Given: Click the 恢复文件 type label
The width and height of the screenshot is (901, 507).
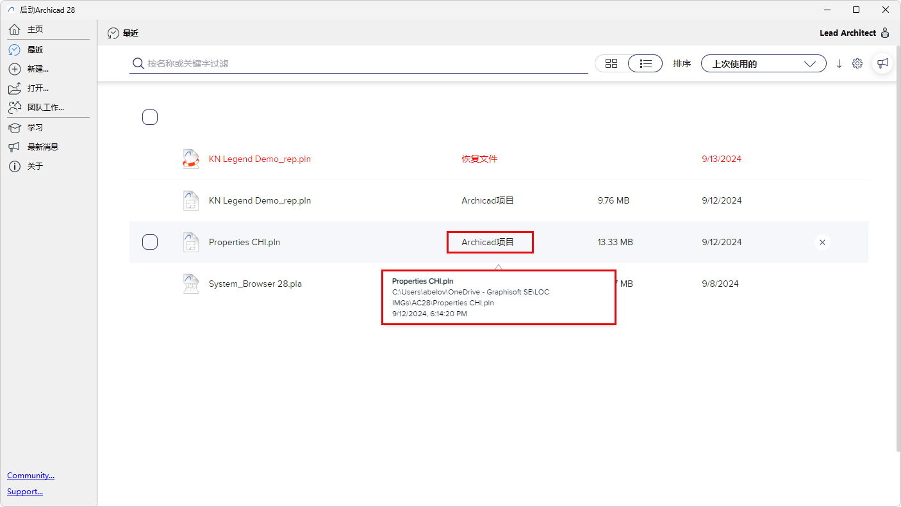Looking at the screenshot, I should [x=479, y=159].
